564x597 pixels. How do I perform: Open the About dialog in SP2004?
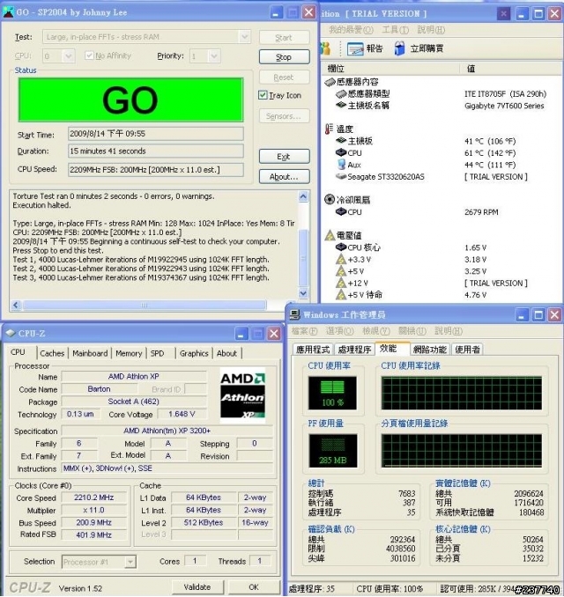pyautogui.click(x=284, y=177)
